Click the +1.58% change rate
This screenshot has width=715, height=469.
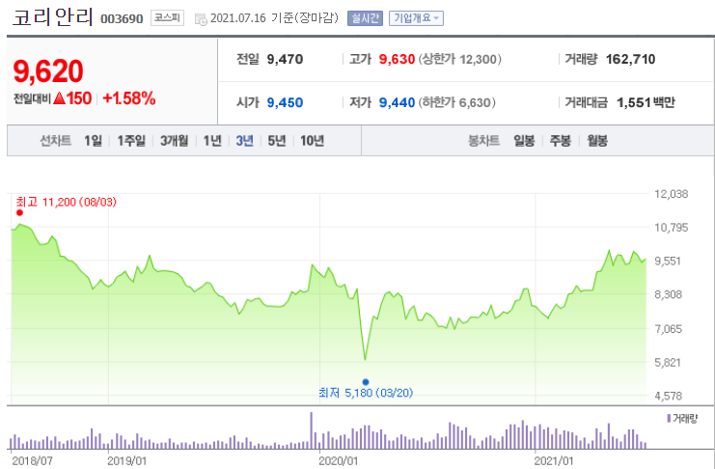pos(129,98)
